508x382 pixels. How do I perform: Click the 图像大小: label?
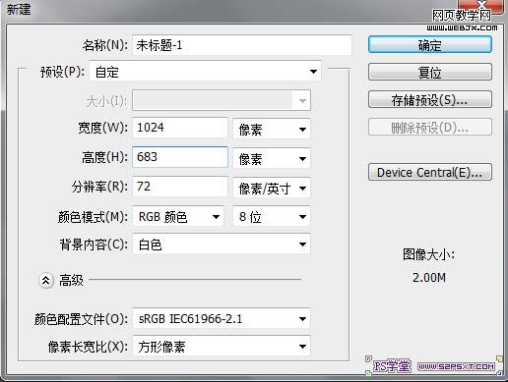428,254
